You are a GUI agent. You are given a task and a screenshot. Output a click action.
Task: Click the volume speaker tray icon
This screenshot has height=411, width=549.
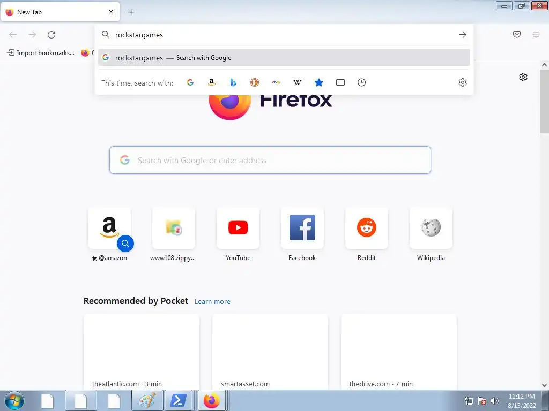click(494, 401)
